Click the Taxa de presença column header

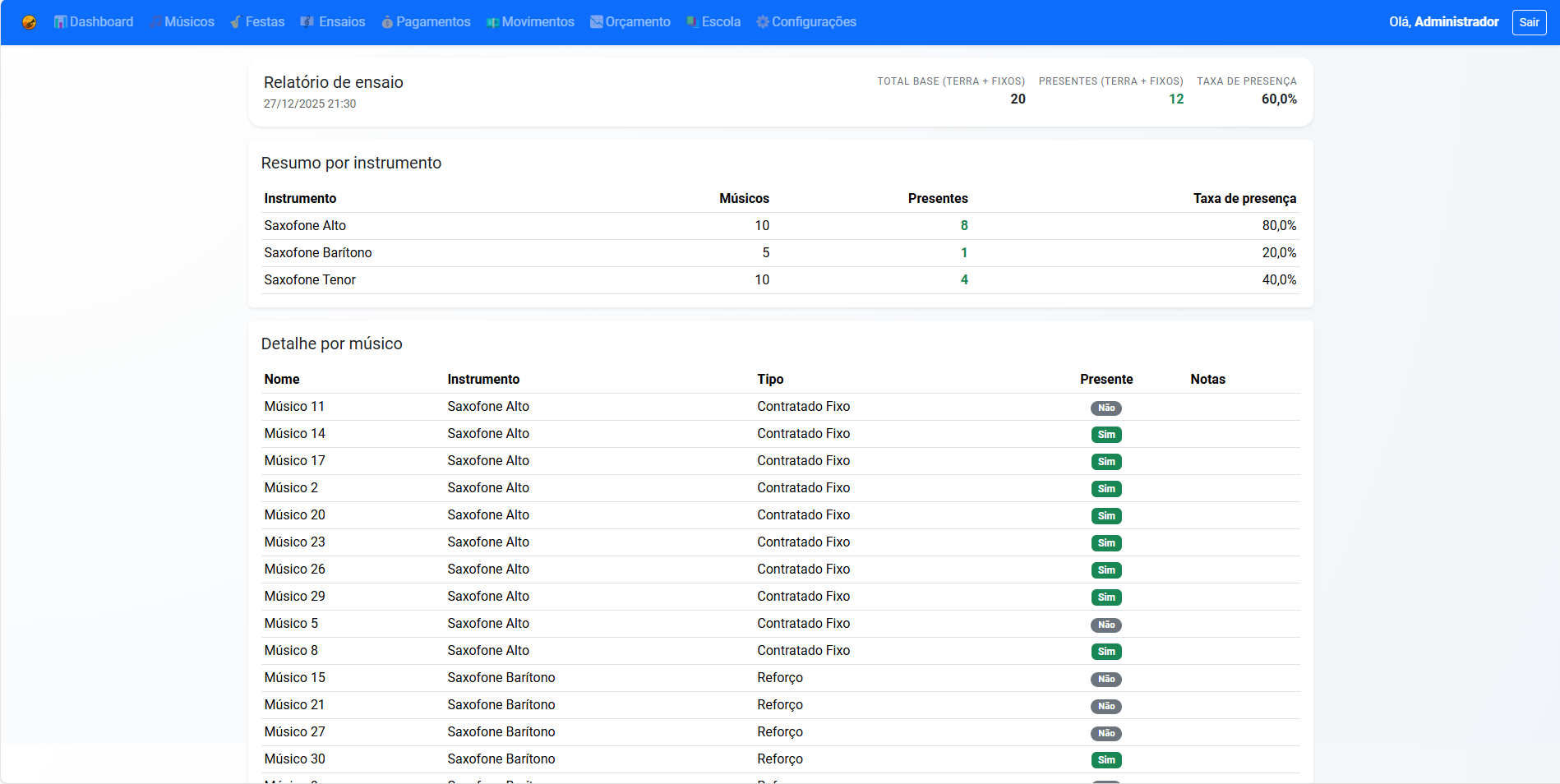coord(1244,199)
